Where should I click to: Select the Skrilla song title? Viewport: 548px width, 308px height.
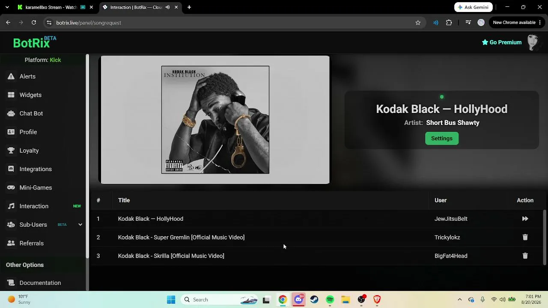pos(171,256)
